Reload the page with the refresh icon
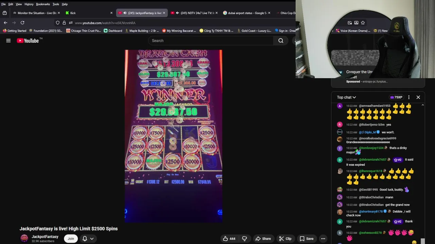 [22, 23]
